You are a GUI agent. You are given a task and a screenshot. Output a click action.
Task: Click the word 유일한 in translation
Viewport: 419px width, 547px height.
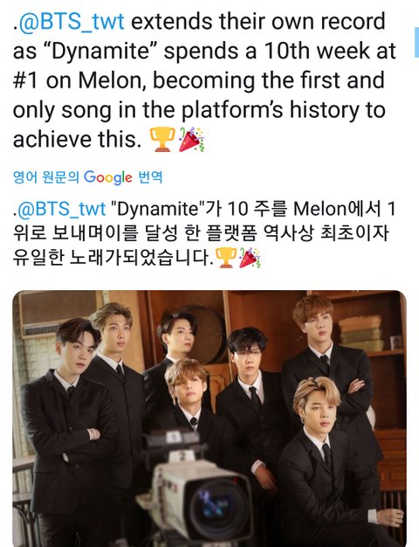38,258
